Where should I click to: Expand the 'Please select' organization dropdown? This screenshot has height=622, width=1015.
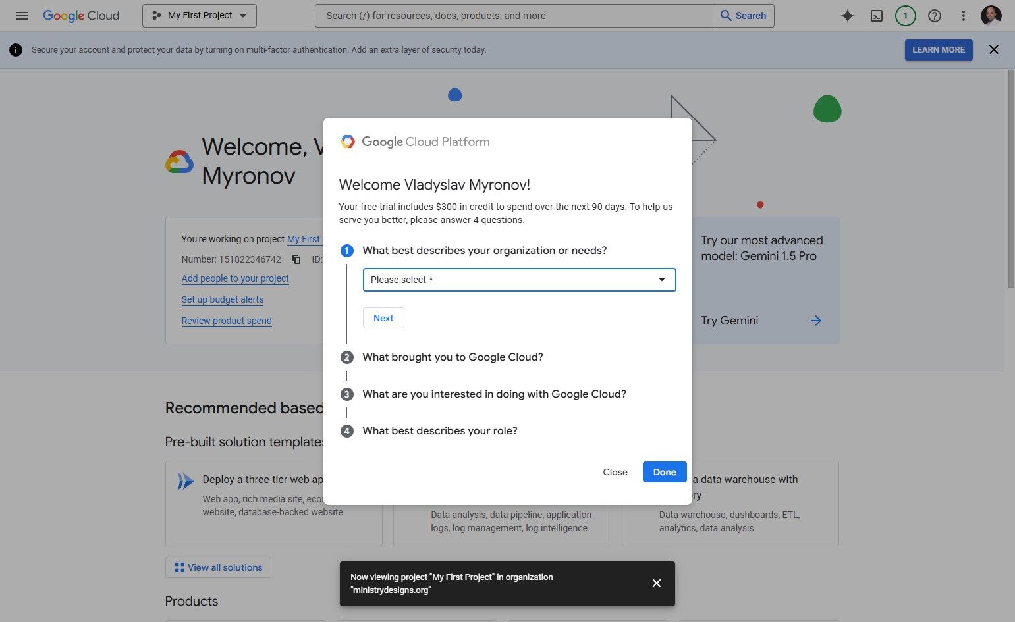tap(519, 280)
